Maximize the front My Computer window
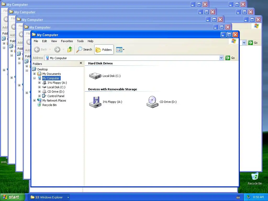268x201 pixels. (229, 35)
